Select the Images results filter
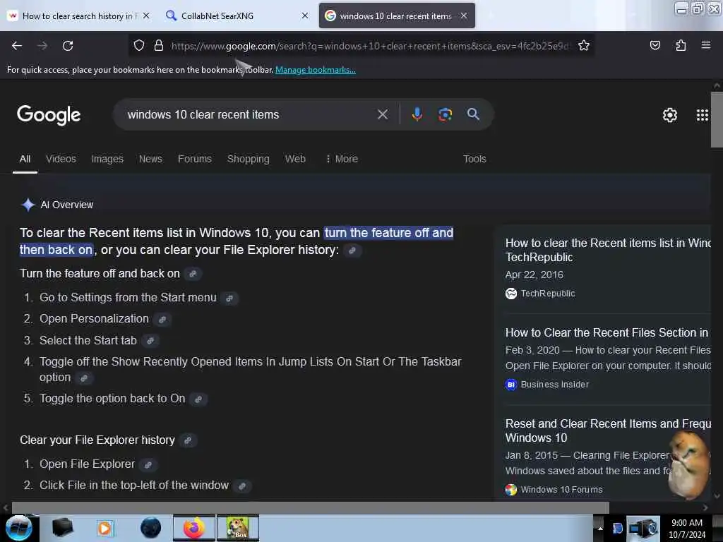The image size is (723, 542). pos(107,159)
